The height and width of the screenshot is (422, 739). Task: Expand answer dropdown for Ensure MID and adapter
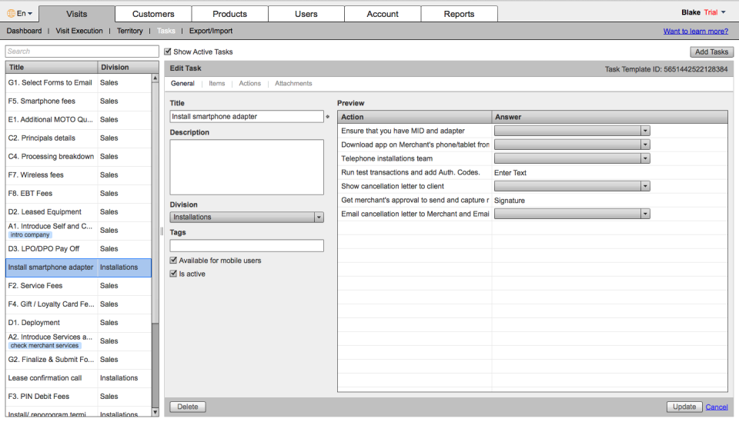click(x=645, y=131)
